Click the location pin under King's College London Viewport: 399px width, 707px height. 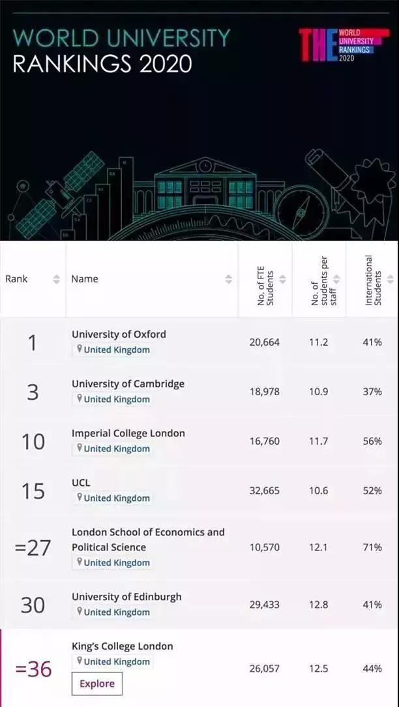(80, 661)
